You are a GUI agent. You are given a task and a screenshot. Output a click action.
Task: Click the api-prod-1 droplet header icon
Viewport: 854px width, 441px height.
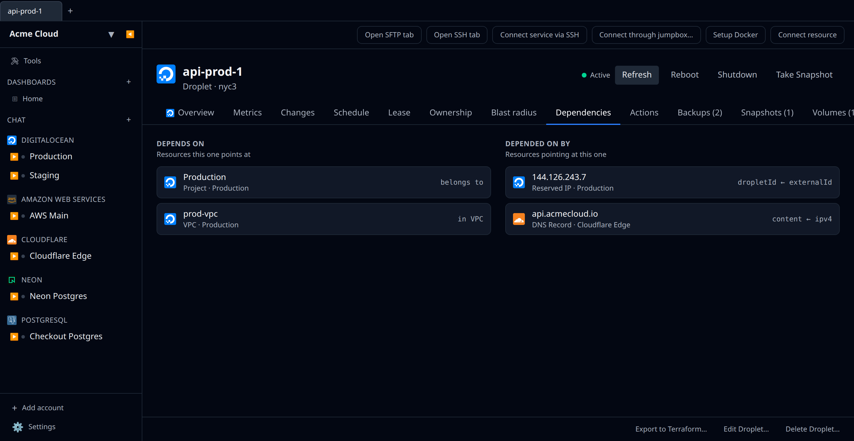pos(166,74)
